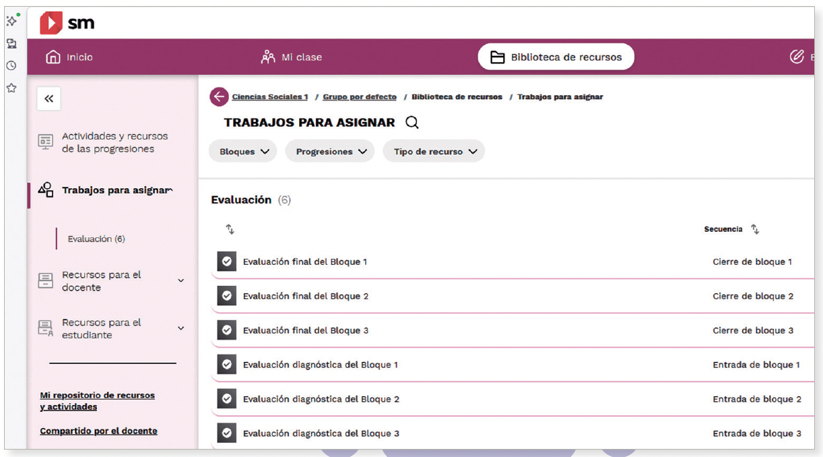
Task: Click the shapes icon beside Trabajos para asignar
Action: (x=45, y=190)
